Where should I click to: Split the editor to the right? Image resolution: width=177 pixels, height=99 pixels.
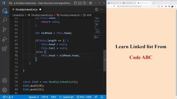coord(97,9)
